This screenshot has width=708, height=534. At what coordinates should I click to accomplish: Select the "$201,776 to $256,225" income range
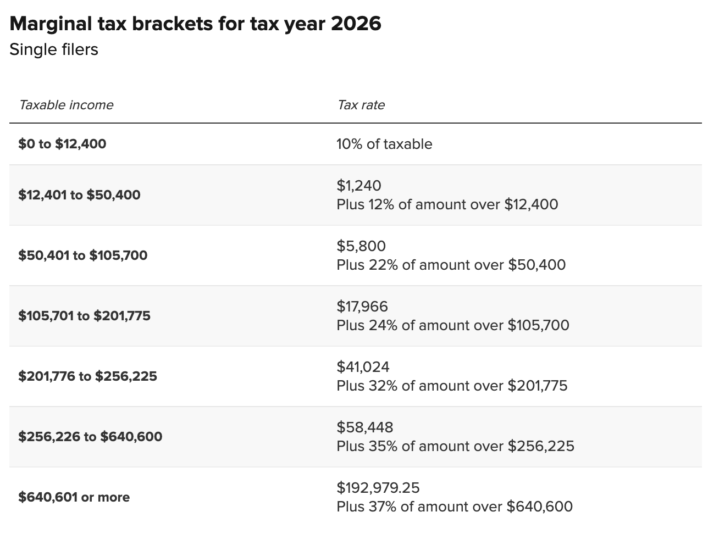87,376
